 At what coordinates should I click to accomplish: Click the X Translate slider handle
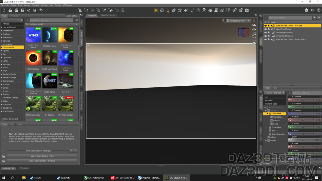303,100
